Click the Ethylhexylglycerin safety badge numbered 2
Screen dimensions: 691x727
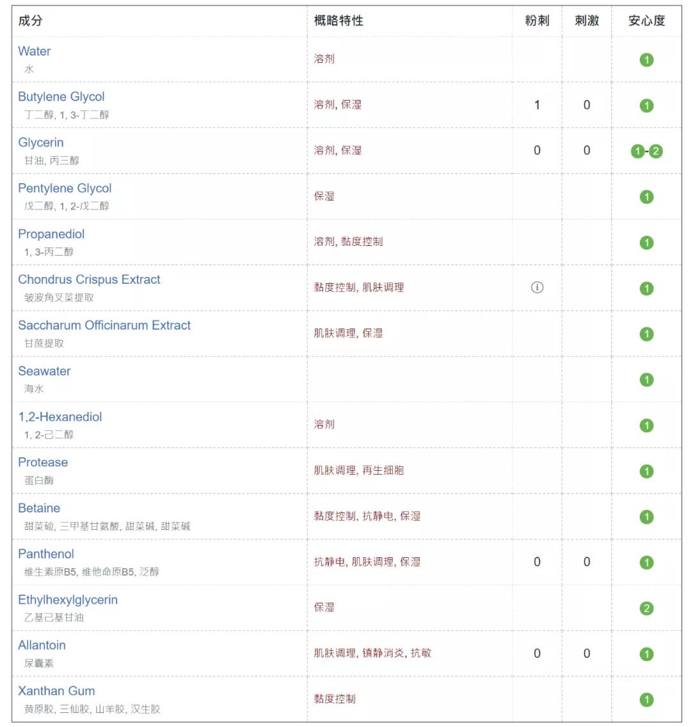pyautogui.click(x=646, y=608)
